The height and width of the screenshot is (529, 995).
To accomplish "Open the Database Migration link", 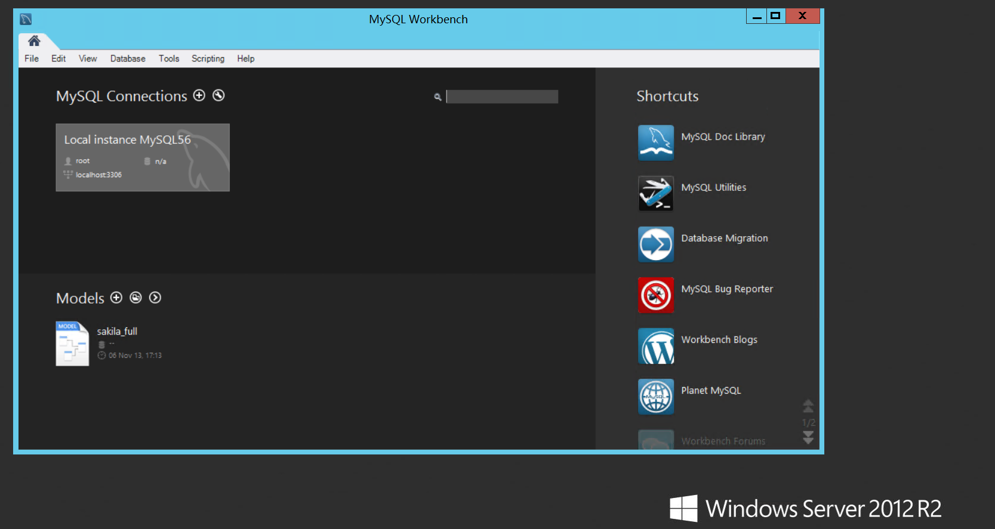I will 725,238.
